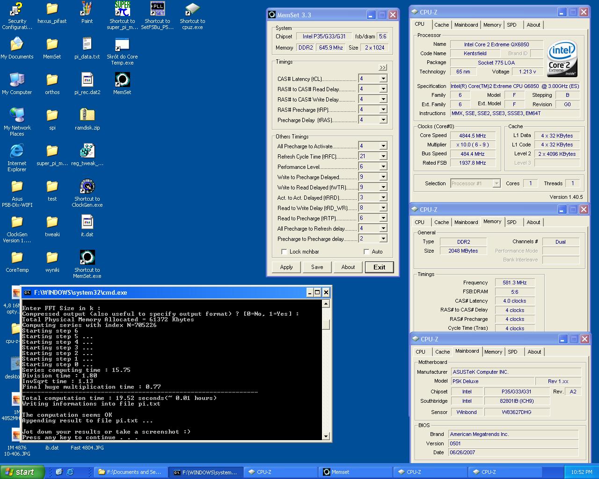Click the F:\Documents and Se... taskbar button
Image resolution: width=599 pixels, height=479 pixels.
coord(131,472)
